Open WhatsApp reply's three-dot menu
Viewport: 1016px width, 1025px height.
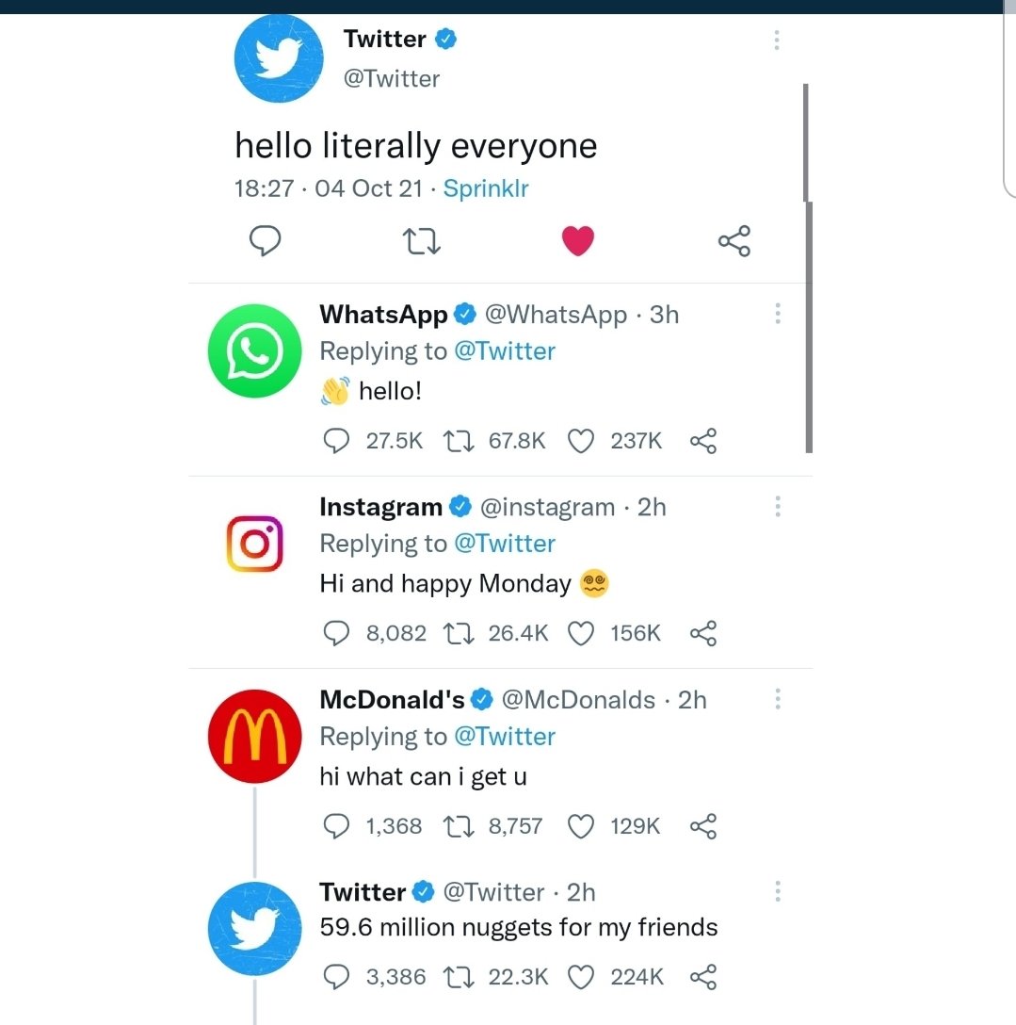[777, 314]
